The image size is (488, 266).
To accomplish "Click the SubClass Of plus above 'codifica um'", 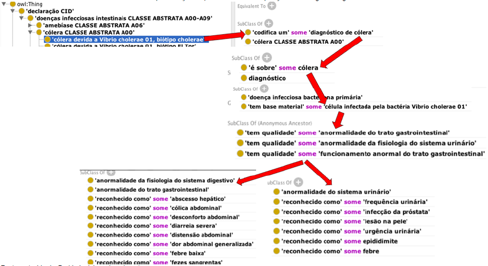I will click(x=269, y=24).
